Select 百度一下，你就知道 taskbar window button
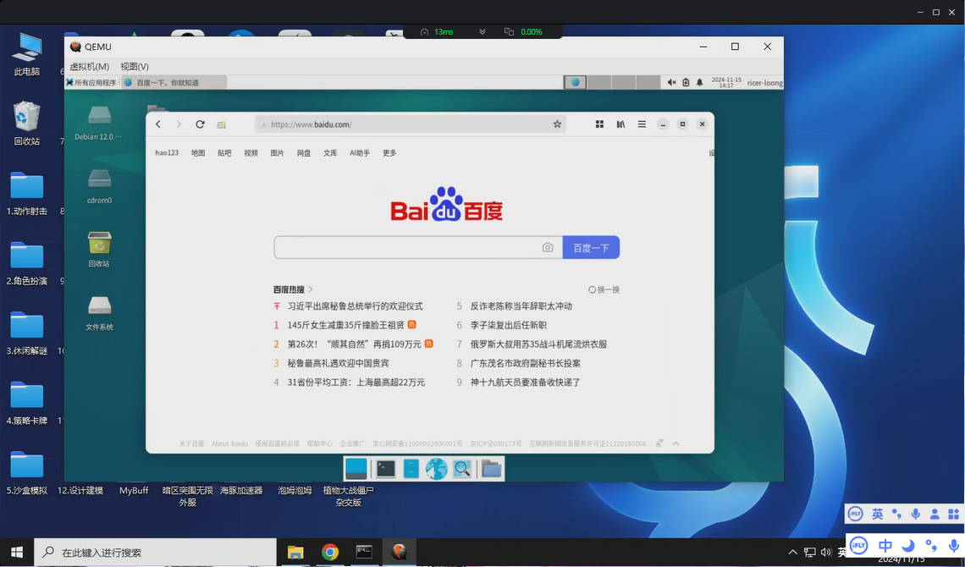Screen dimensions: 965x567 point(174,82)
